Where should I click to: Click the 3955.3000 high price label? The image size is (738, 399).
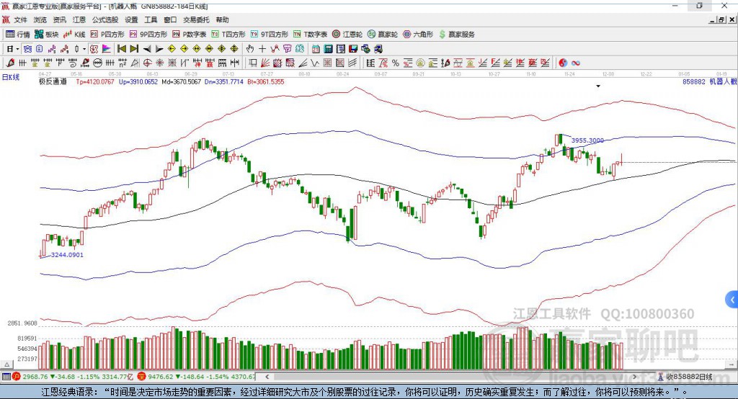[587, 140]
